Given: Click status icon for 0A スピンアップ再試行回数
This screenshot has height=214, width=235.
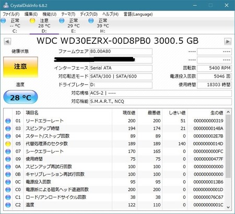Looking at the screenshot, I should coord(8,167).
